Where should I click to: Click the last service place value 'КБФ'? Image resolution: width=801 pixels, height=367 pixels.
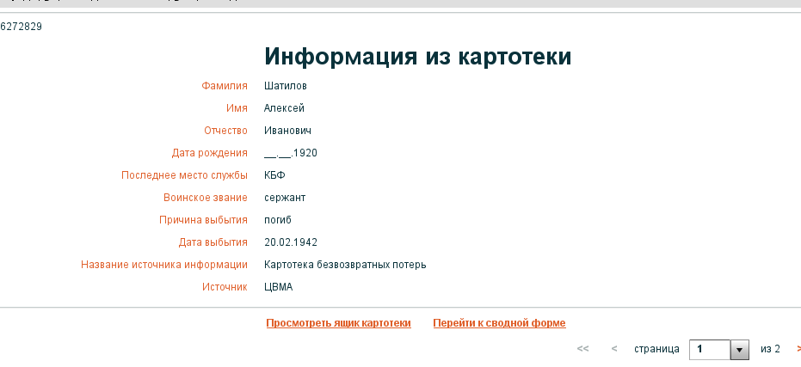click(274, 175)
